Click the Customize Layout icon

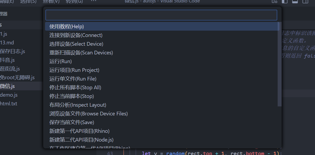pyautogui.click(x=274, y=1)
